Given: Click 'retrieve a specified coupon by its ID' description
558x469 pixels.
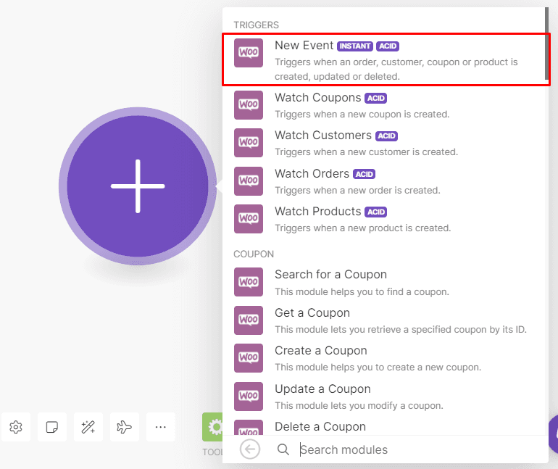Looking at the screenshot, I should pos(446,330).
